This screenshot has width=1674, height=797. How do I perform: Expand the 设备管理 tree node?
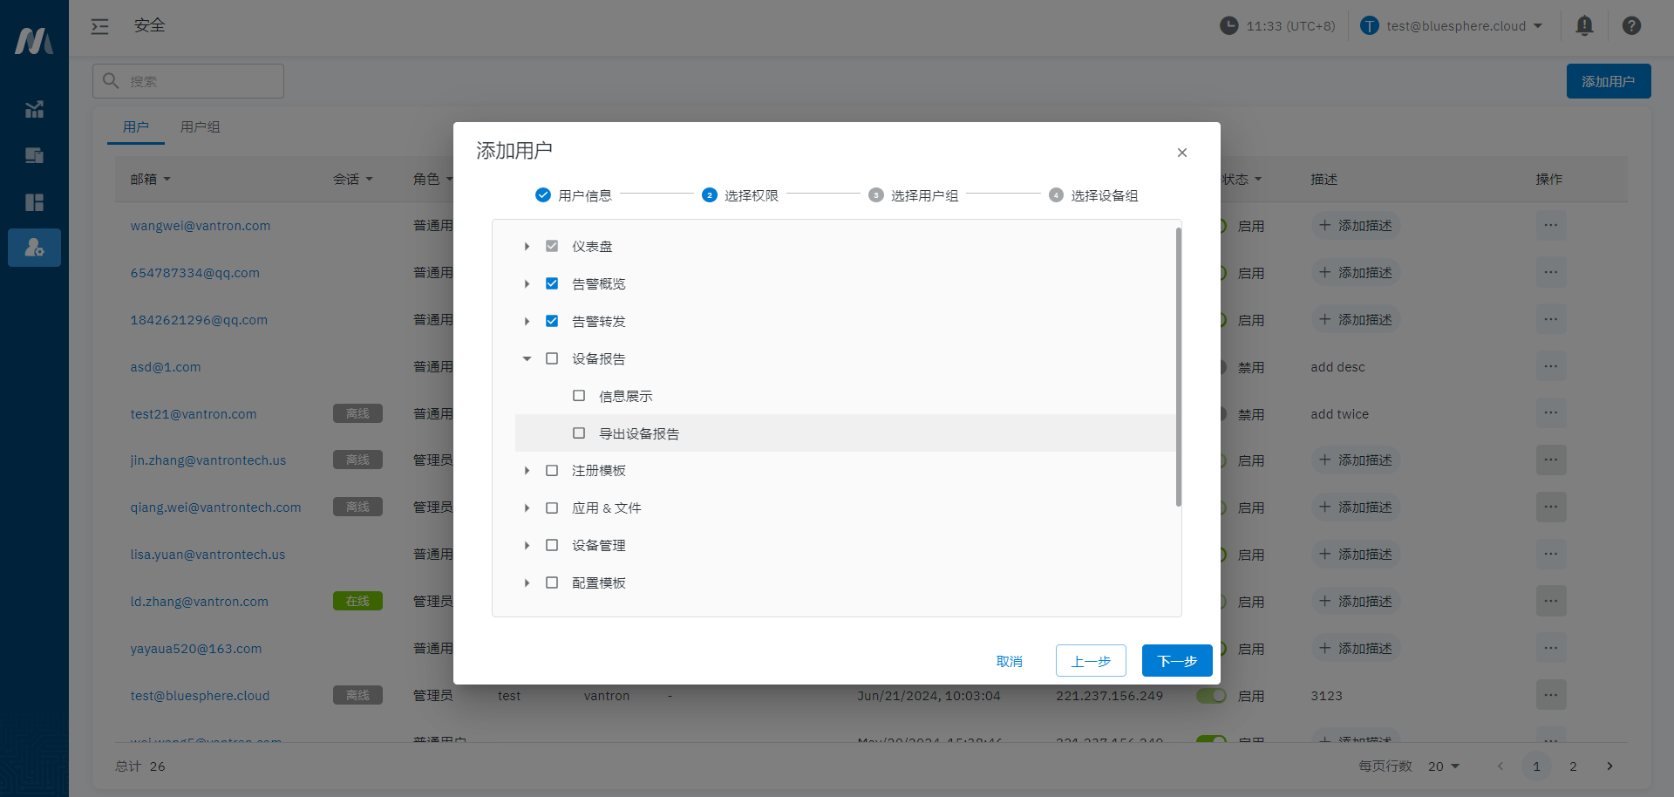pos(527,546)
